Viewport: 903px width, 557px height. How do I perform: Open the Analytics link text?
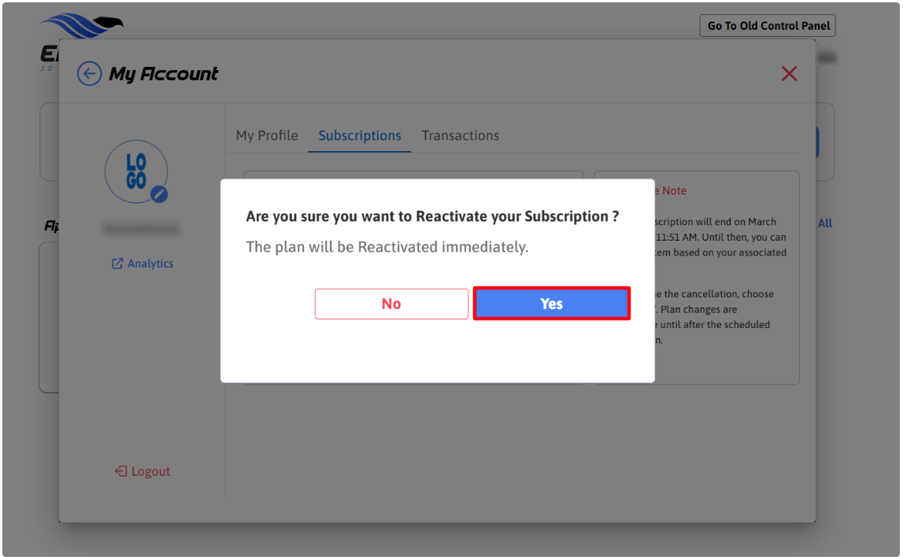click(150, 264)
